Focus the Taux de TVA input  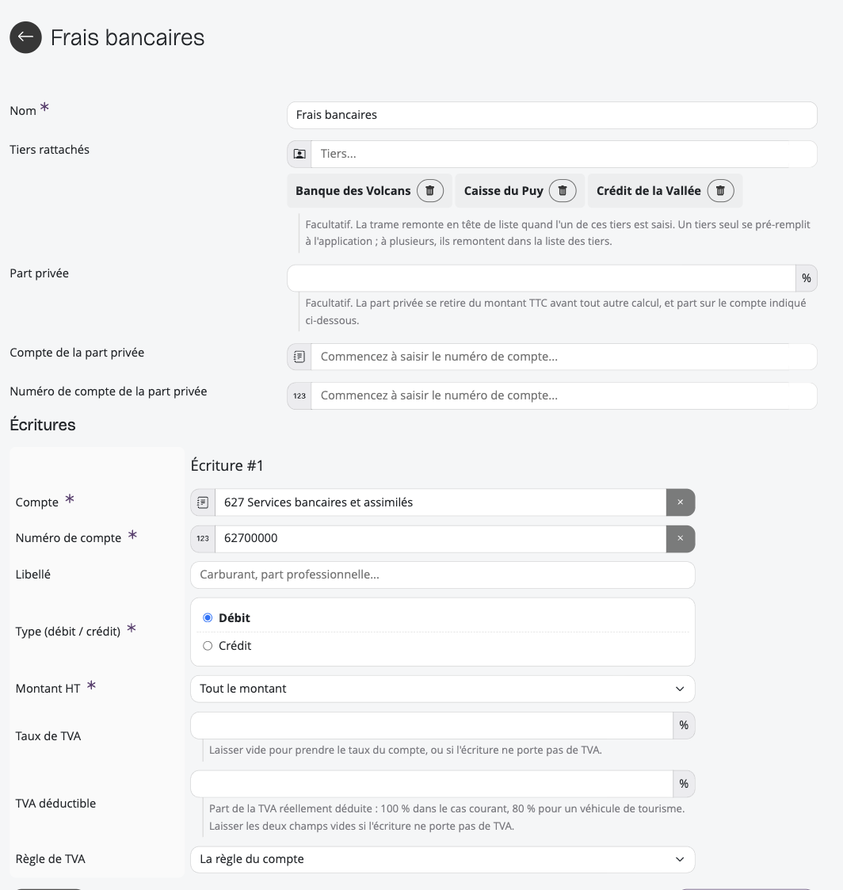432,725
